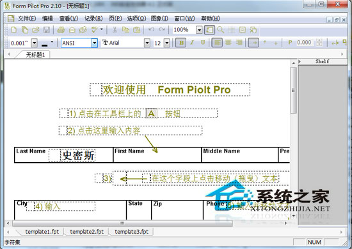Open the 选项(O) menu
This screenshot has width=352, height=249.
coord(136,19)
